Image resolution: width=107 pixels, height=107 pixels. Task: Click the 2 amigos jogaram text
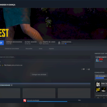(101, 57)
